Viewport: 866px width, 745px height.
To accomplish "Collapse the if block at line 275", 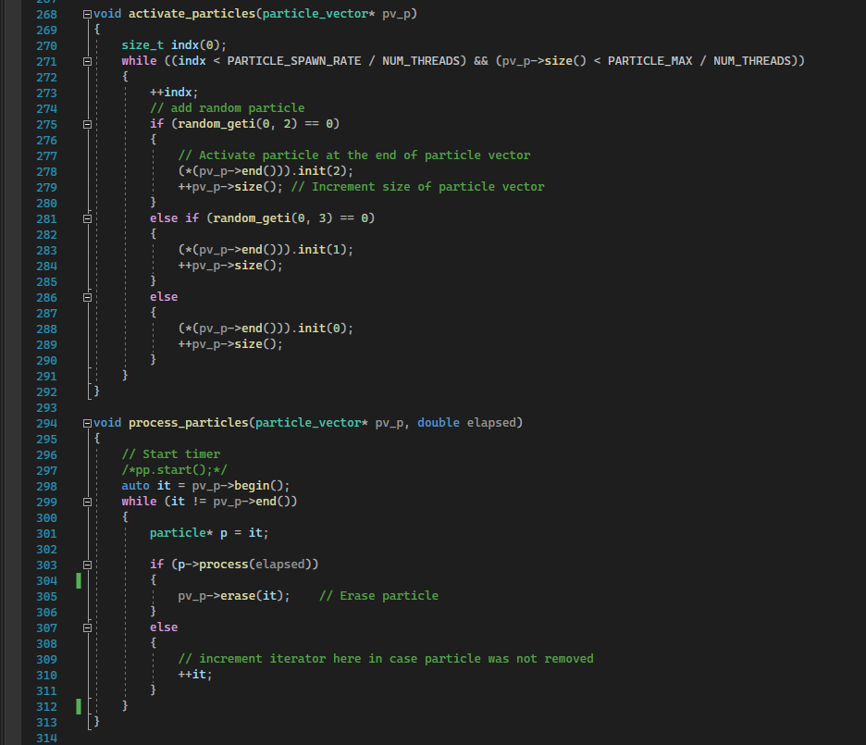I will pos(87,124).
